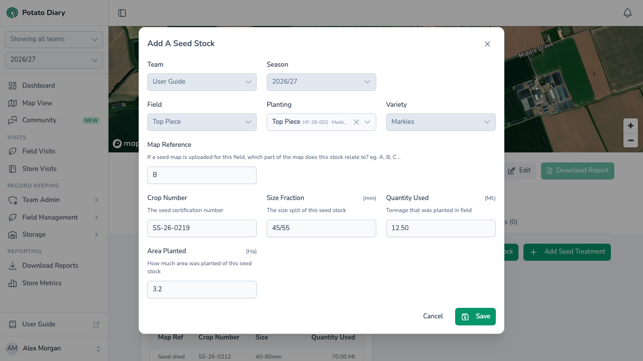Open Field Visits in the sidebar
Screen dimensions: 643x361
(54, 151)
